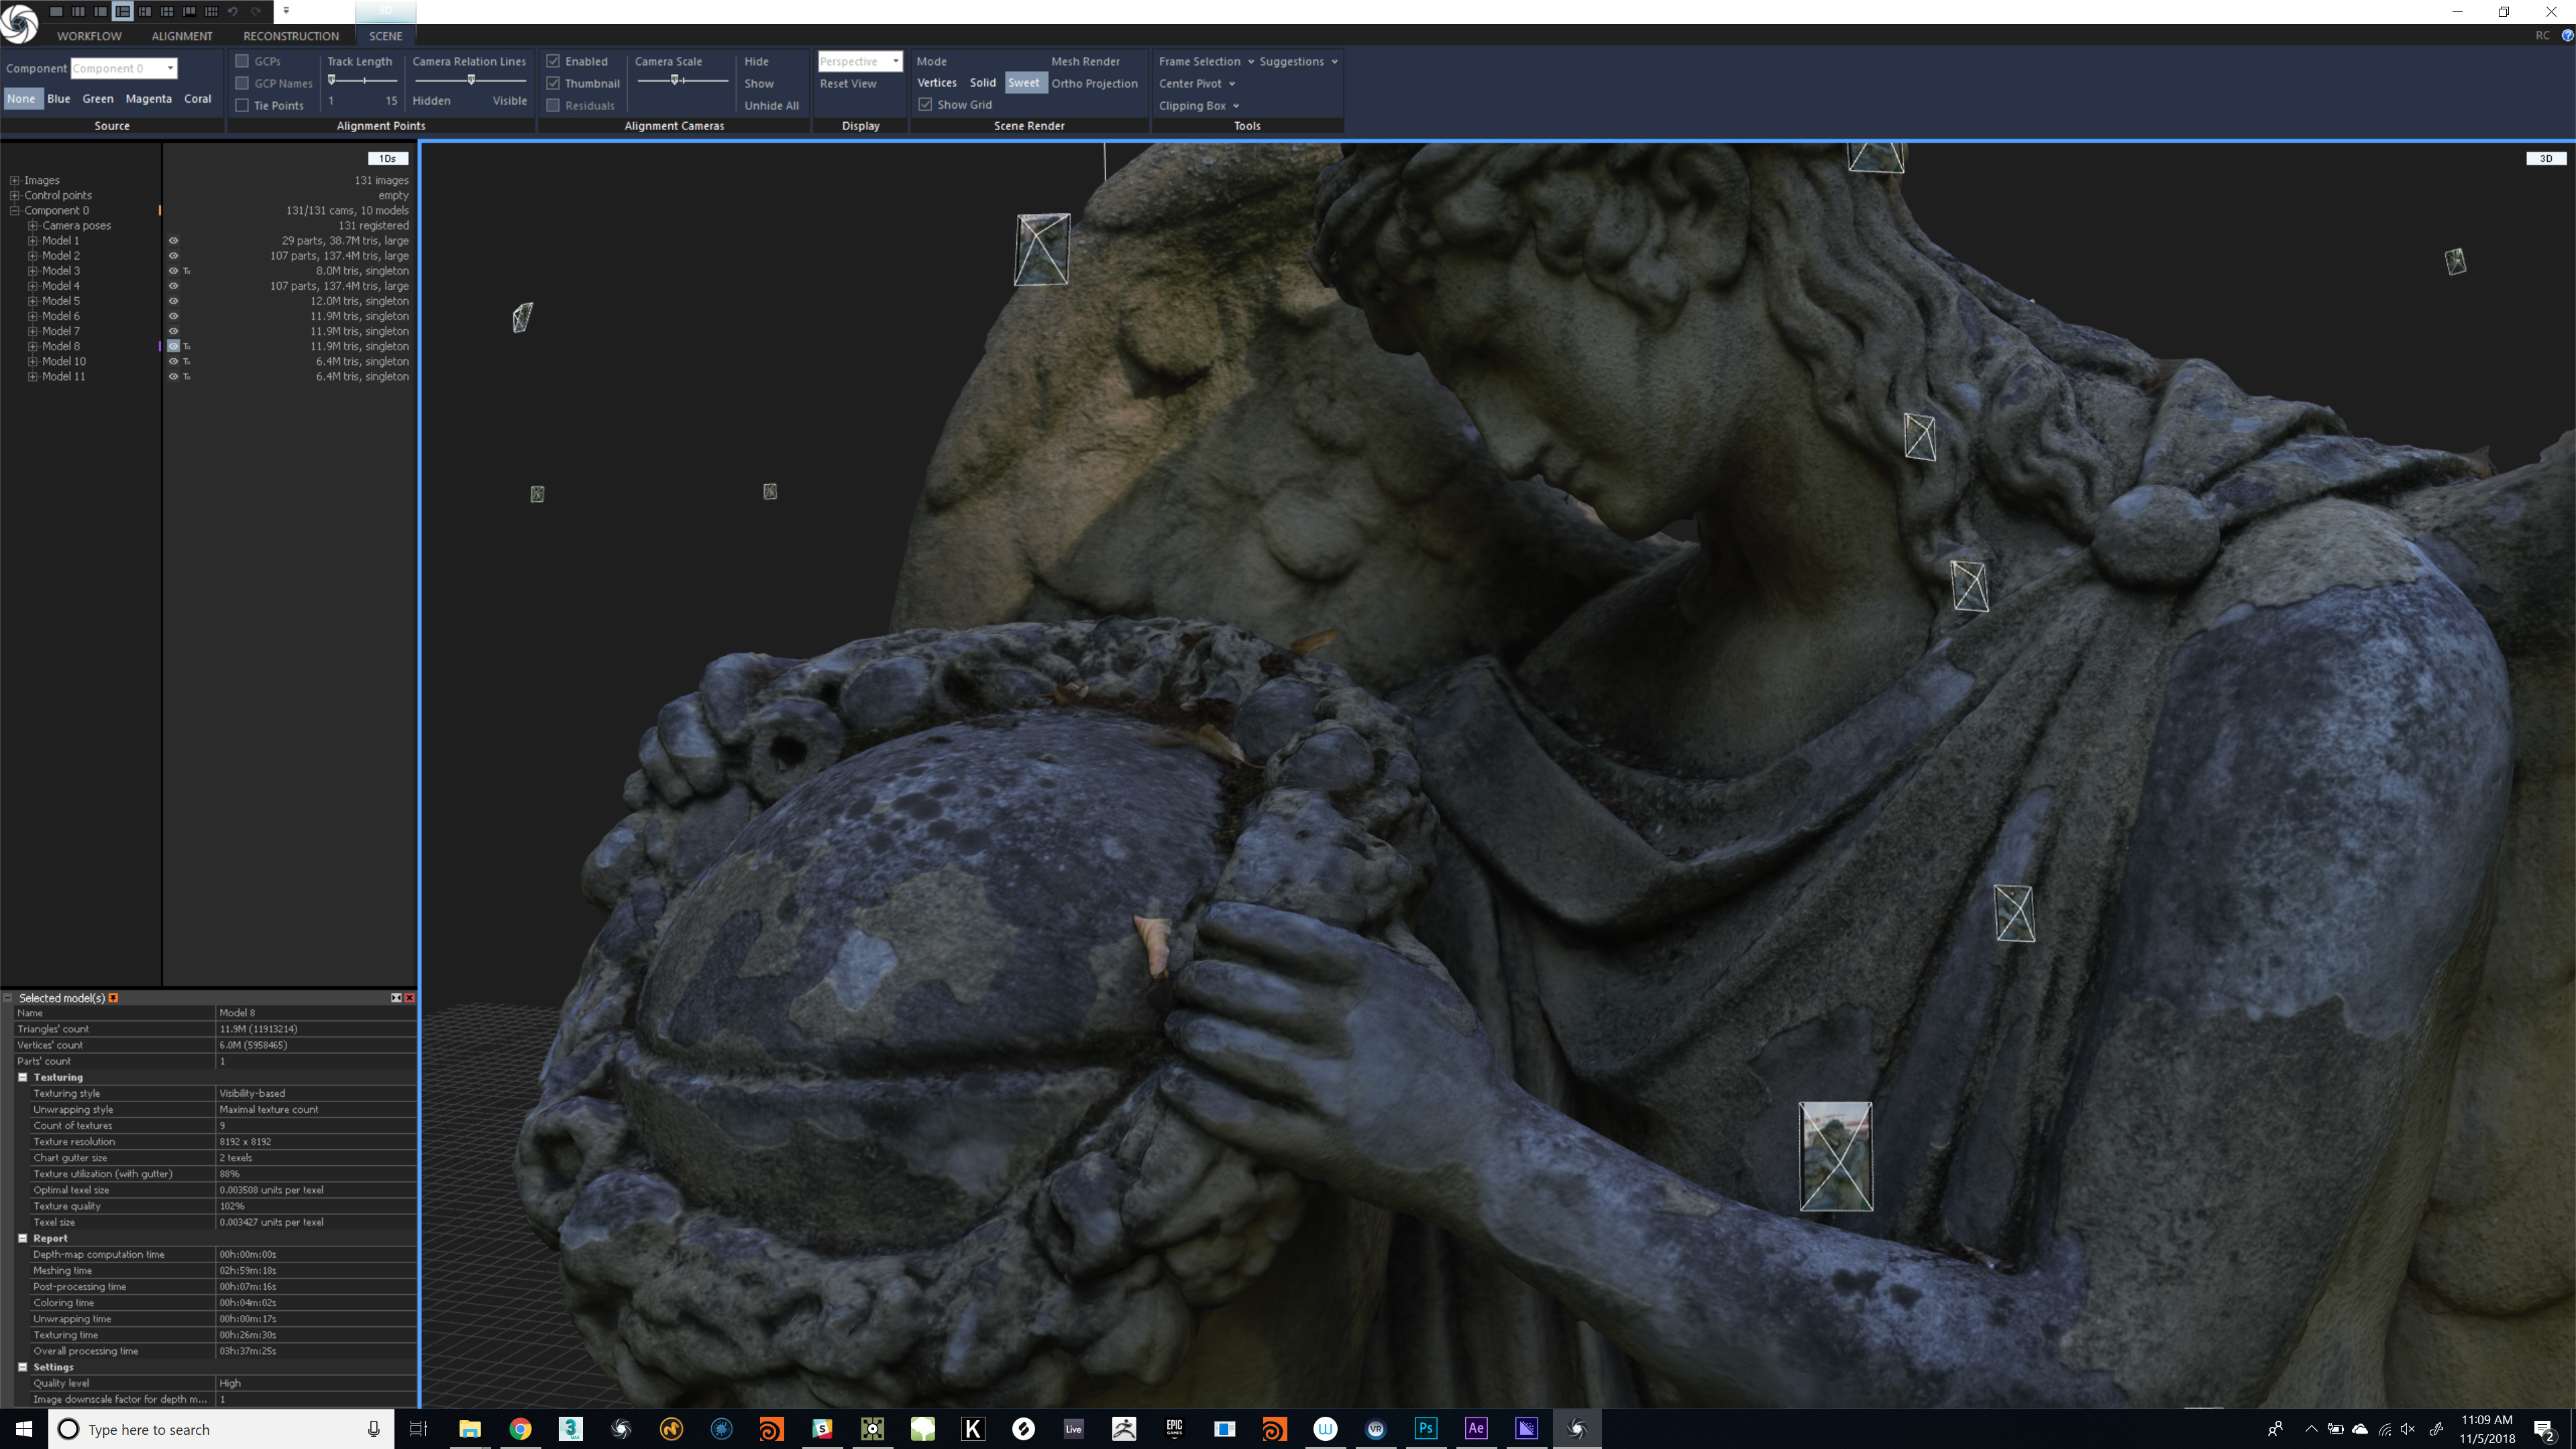The height and width of the screenshot is (1449, 2576).
Task: Enable the GCPs checkbox
Action: pyautogui.click(x=241, y=61)
